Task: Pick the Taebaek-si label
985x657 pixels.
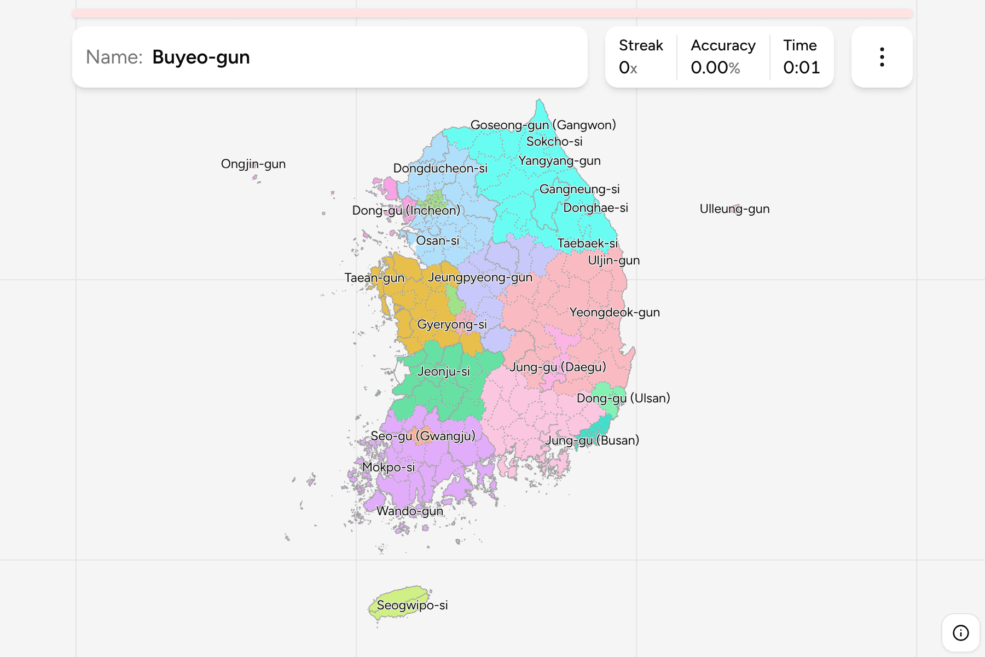Action: (588, 243)
